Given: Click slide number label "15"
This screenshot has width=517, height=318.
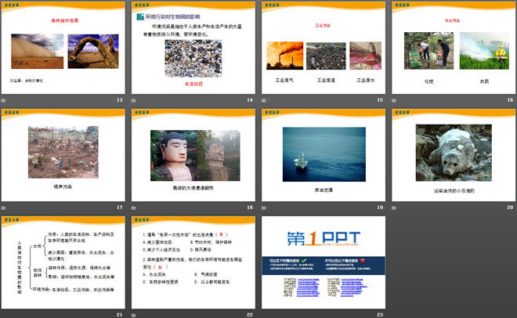Looking at the screenshot, I should point(380,99).
